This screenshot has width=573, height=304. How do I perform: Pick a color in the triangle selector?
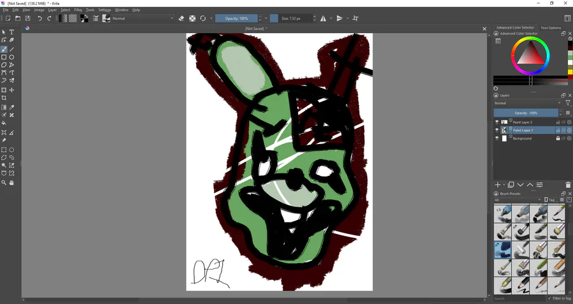tap(530, 55)
